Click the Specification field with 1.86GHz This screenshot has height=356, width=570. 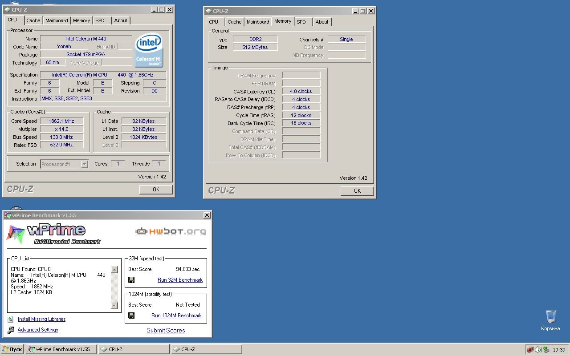pyautogui.click(x=103, y=75)
